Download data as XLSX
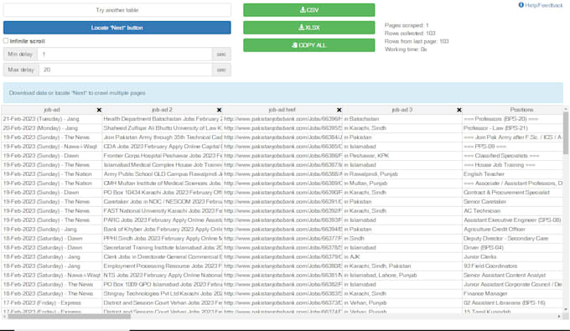 point(309,28)
